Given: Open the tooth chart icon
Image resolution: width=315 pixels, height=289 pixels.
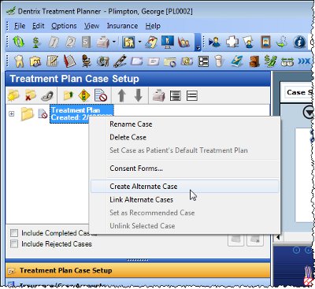Looking at the screenshot, I should pyautogui.click(x=19, y=61).
